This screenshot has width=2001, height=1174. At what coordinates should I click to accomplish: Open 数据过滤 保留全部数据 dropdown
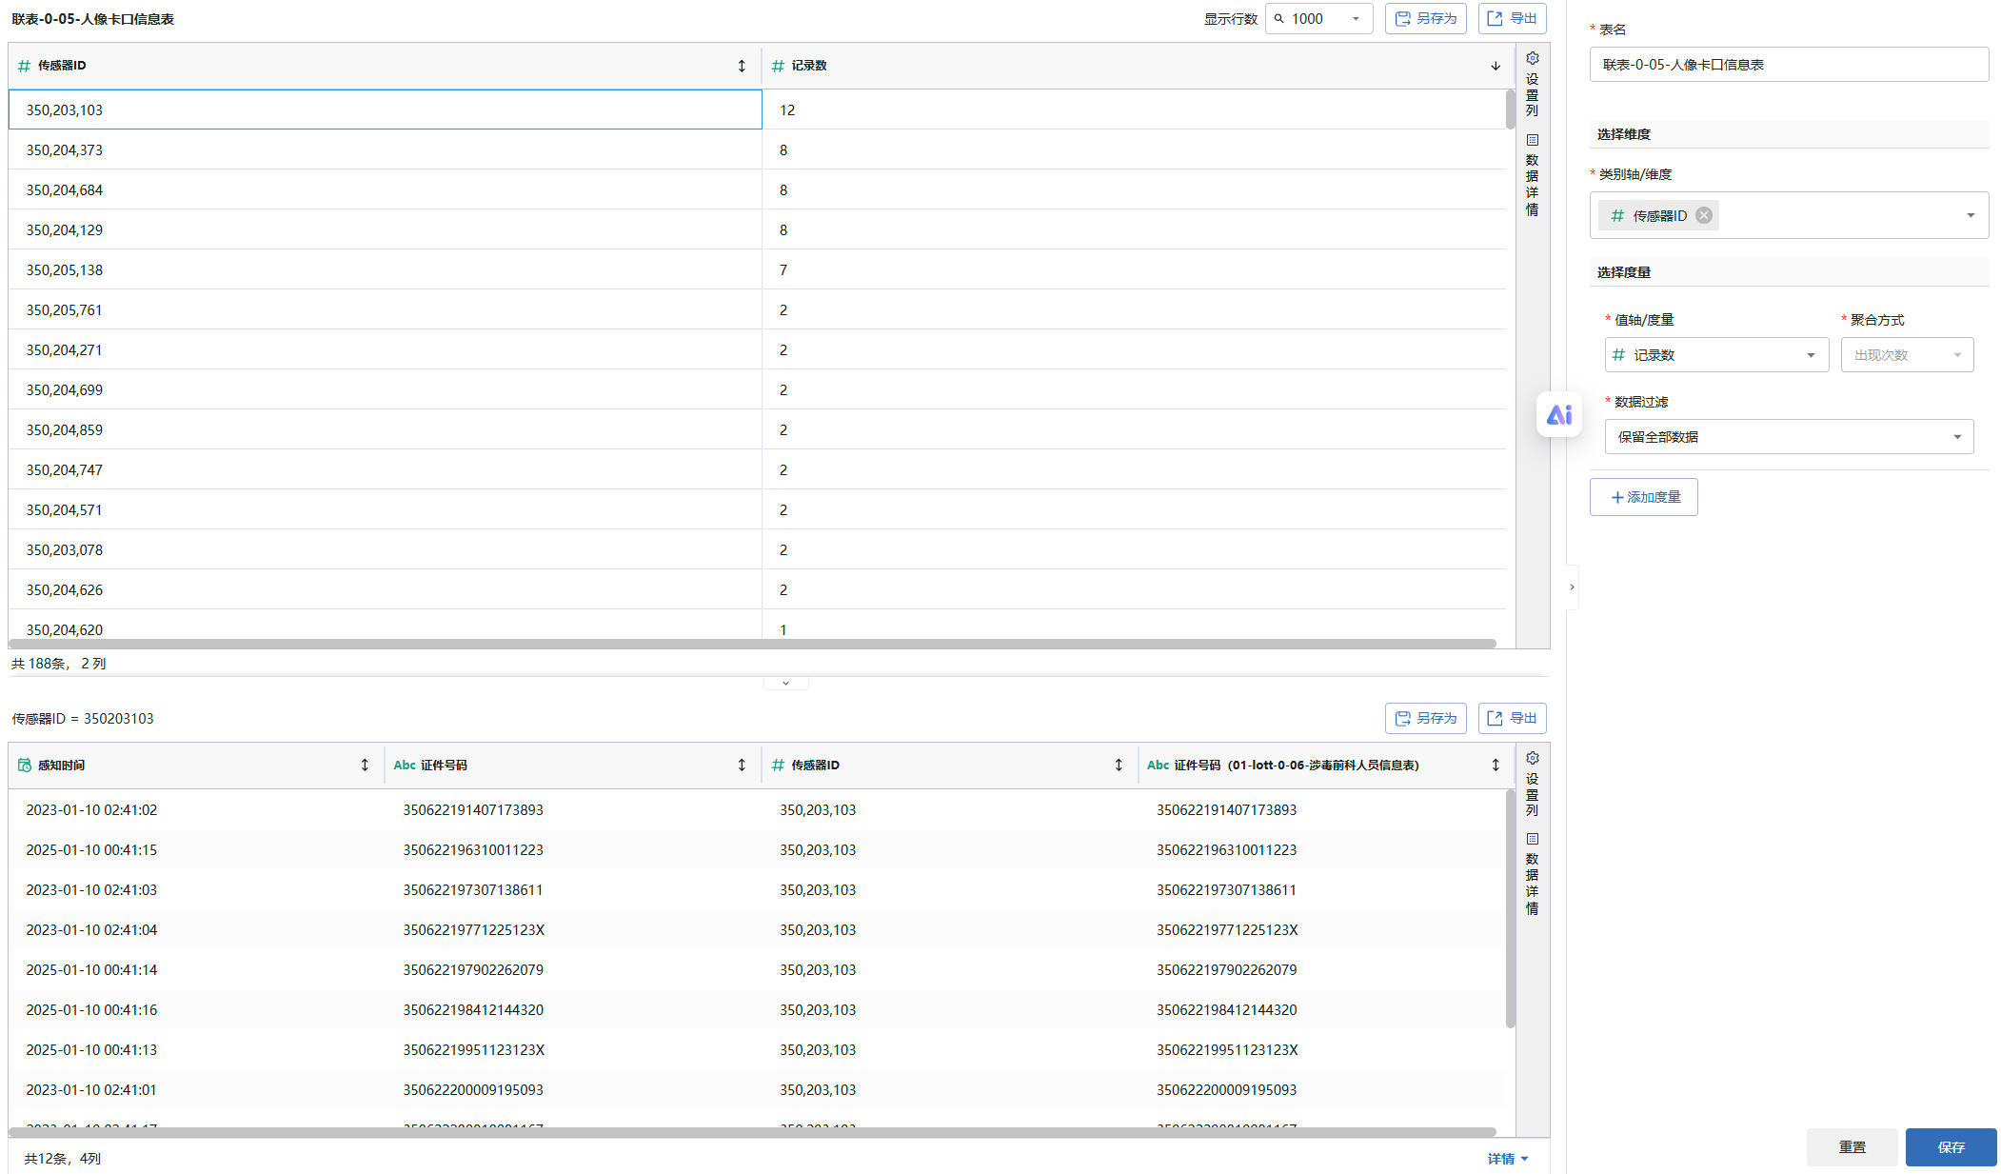tap(1788, 437)
